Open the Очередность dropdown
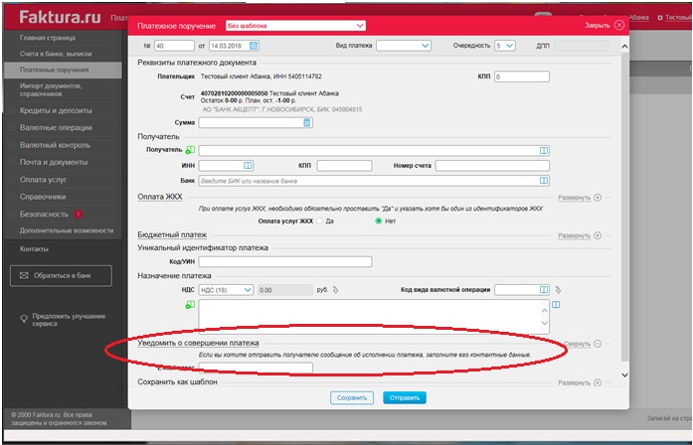693x445 pixels. pos(505,45)
